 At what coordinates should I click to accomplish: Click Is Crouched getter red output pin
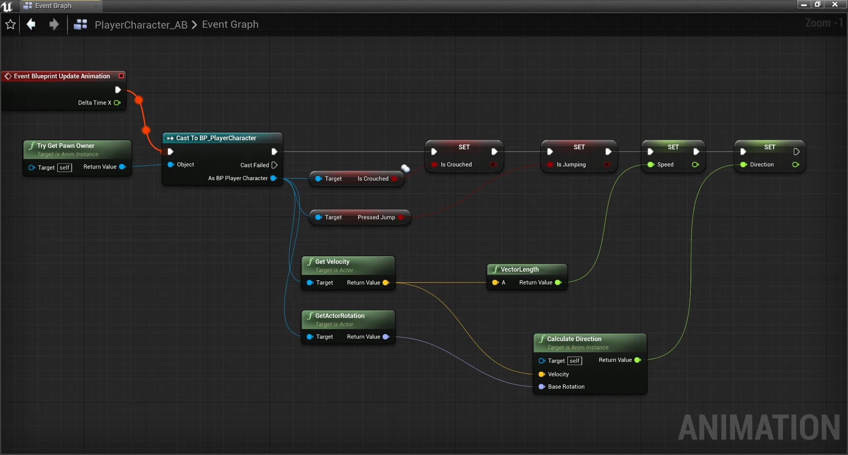click(394, 178)
